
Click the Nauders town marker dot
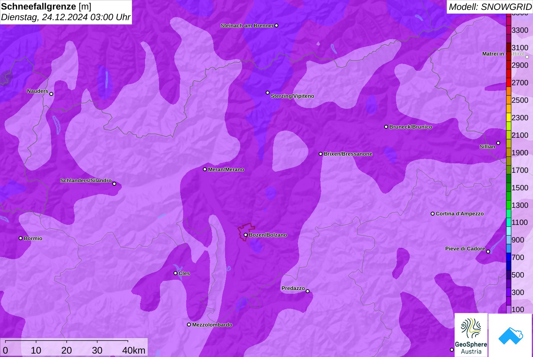[51, 94]
